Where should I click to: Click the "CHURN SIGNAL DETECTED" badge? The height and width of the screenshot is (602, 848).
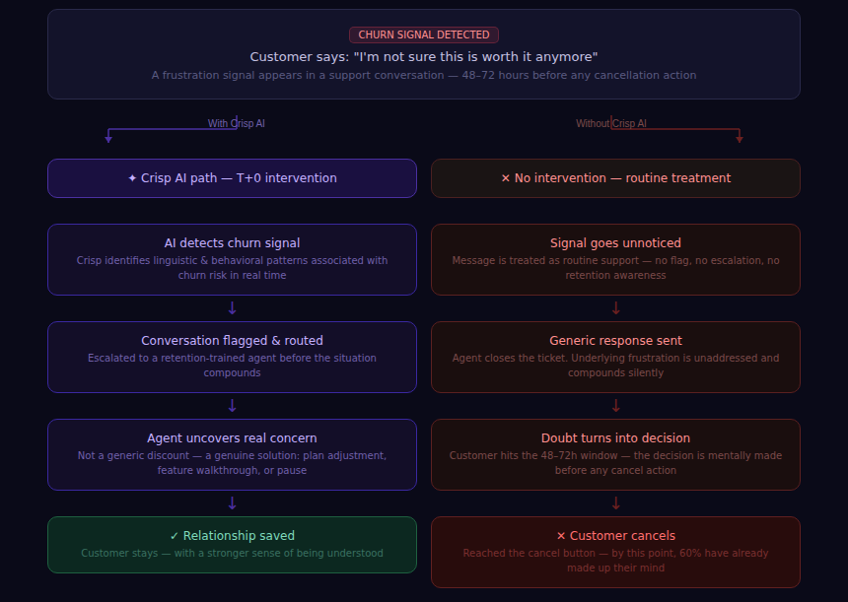point(424,34)
